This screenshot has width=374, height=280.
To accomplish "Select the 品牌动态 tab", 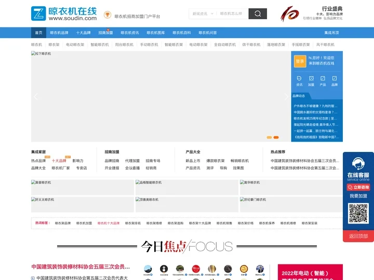I will click(299, 96).
